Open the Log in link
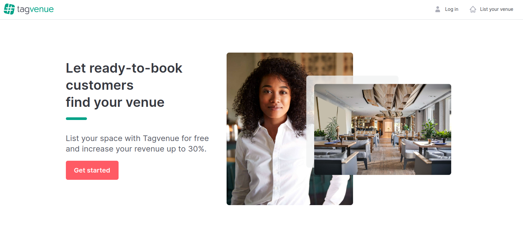523x236 pixels. 452,9
